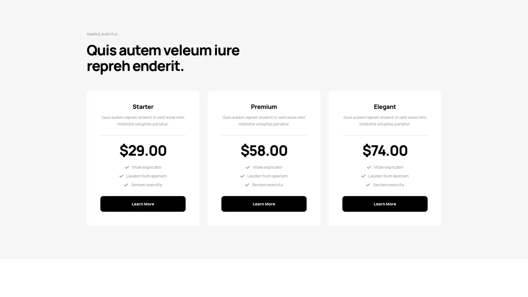Click the checkmark beside Elegant's Vitae explicabo
528x297 pixels.
[369, 167]
